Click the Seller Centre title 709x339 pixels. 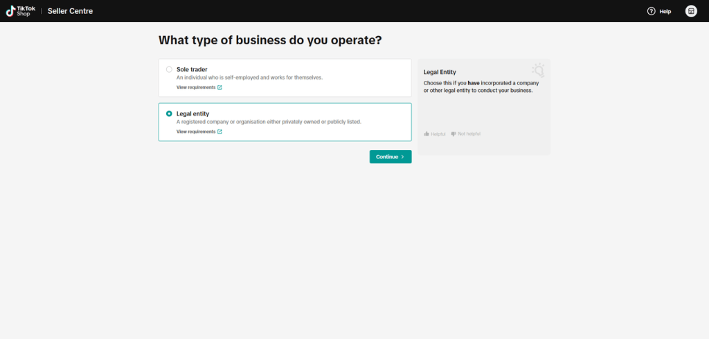pos(70,11)
